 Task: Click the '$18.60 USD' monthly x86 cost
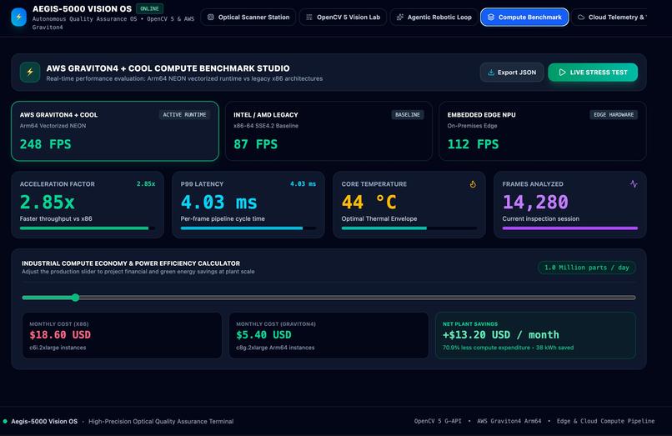pos(60,335)
